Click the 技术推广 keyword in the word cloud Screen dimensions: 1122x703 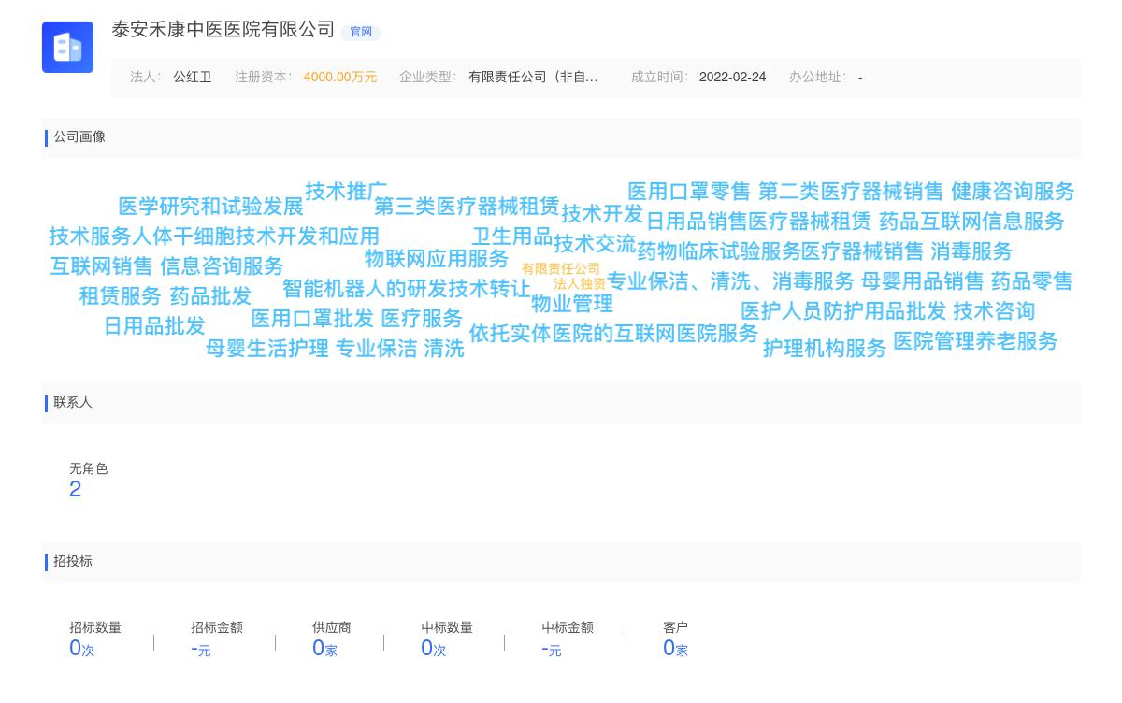[347, 191]
